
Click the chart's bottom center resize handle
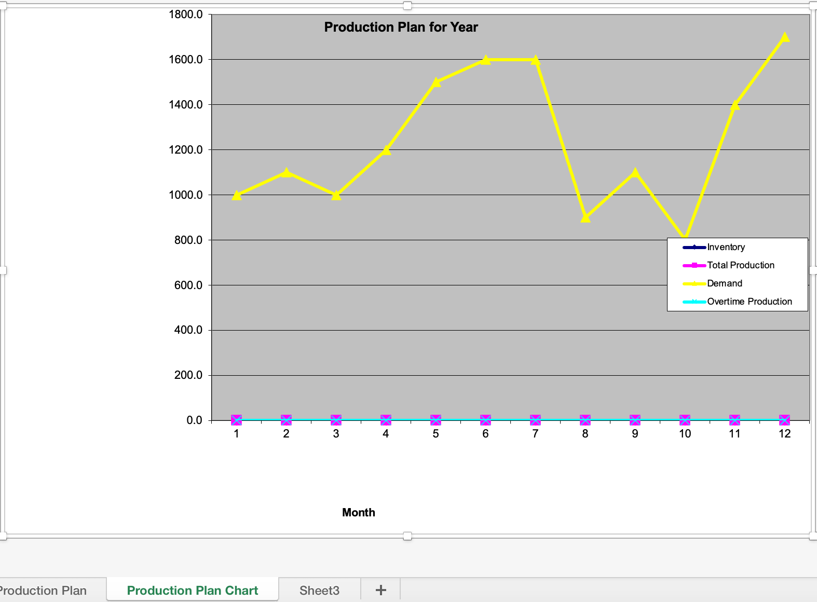[407, 536]
